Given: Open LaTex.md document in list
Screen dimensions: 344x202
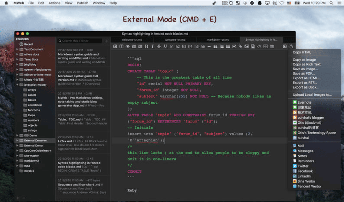Looking at the screenshot, I should pos(83,143).
